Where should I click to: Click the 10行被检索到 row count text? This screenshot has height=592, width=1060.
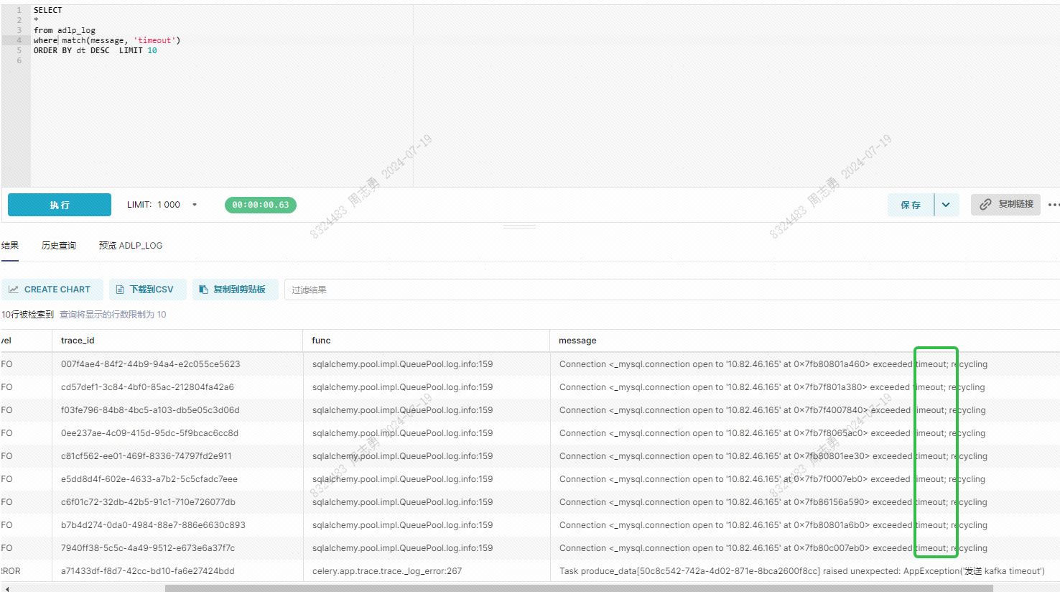pos(27,315)
